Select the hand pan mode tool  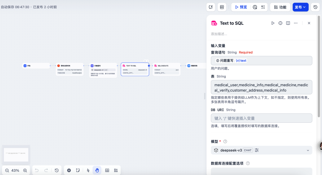97,171
